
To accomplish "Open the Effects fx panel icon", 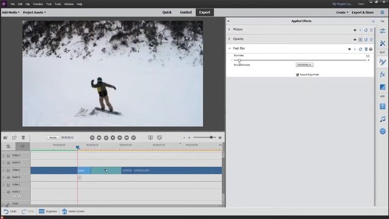I will click(382, 74).
